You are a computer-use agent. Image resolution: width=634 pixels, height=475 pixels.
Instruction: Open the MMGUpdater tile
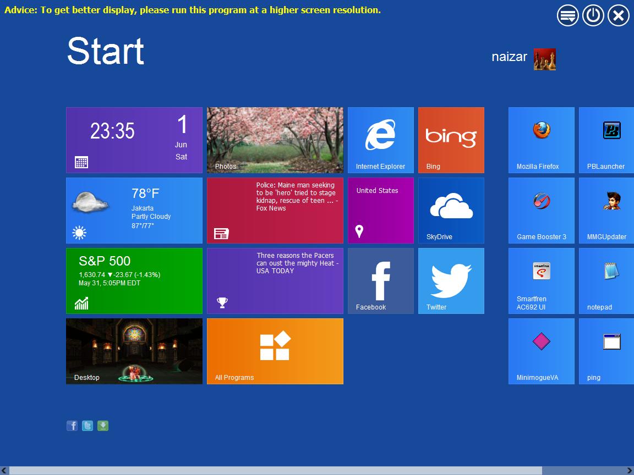point(606,211)
